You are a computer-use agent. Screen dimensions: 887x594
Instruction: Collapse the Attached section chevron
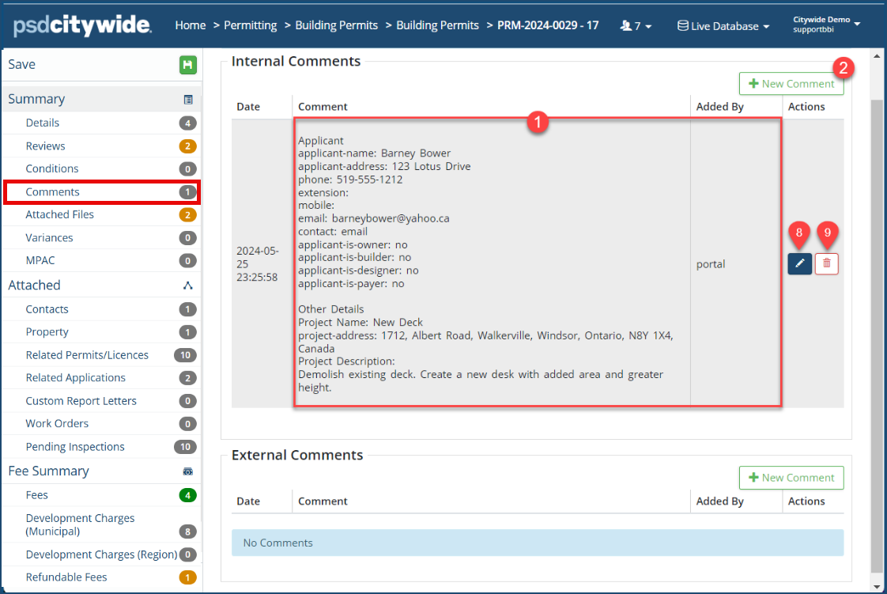click(x=188, y=286)
